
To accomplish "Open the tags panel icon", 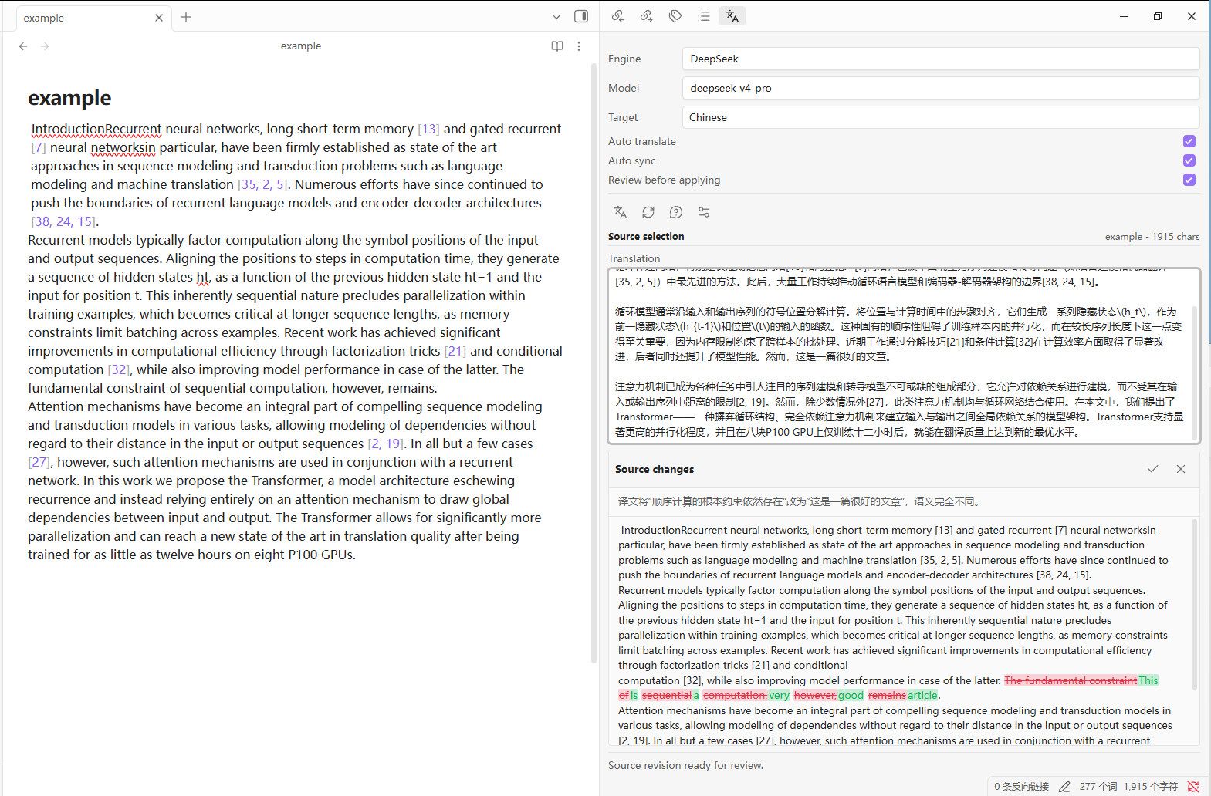I will [675, 16].
